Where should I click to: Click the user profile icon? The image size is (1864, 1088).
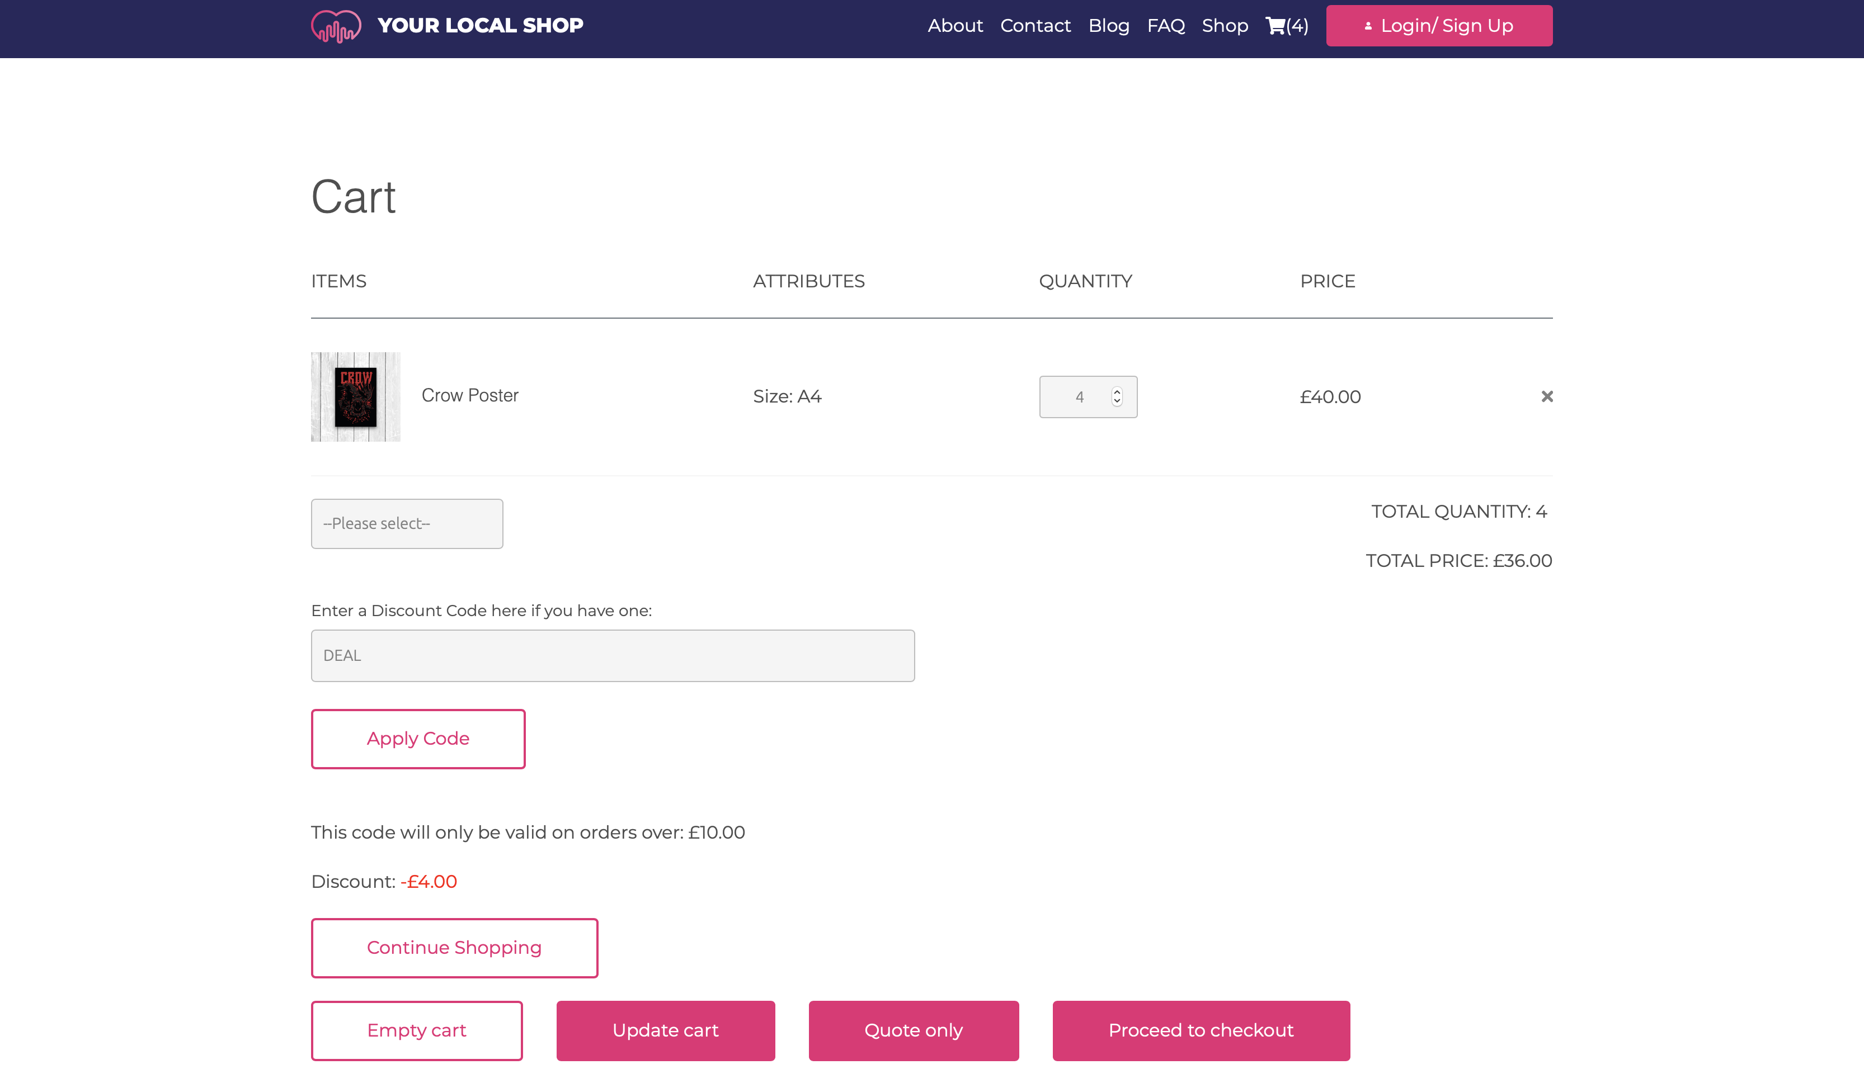tap(1371, 25)
